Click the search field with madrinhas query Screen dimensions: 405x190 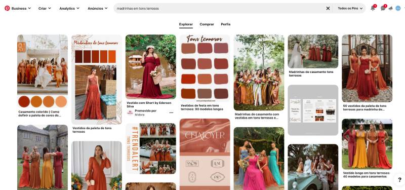220,8
